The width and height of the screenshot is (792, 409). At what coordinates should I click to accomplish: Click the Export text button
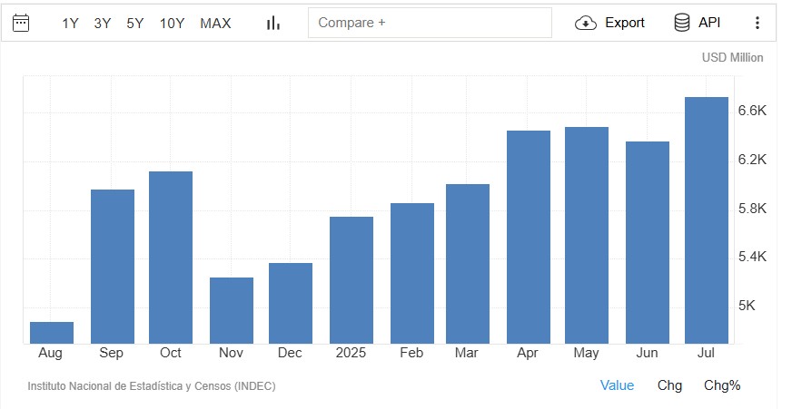click(x=625, y=23)
